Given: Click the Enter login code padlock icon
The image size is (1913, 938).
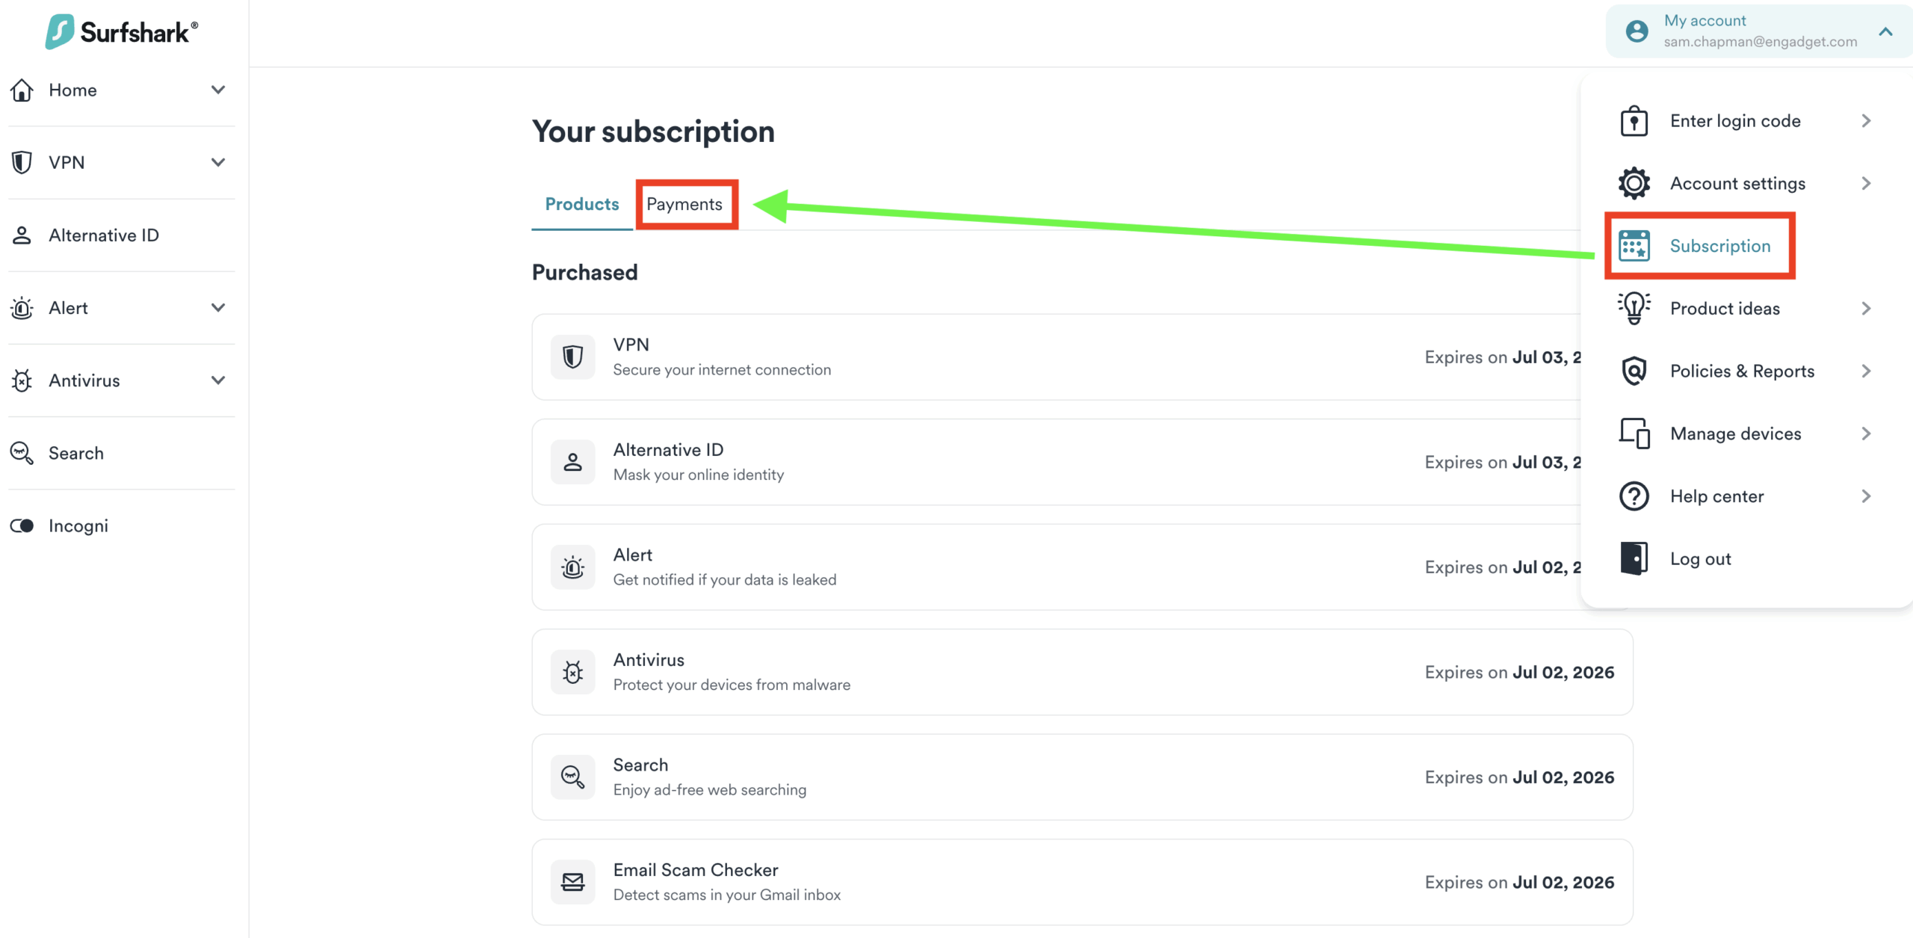Looking at the screenshot, I should pyautogui.click(x=1634, y=120).
